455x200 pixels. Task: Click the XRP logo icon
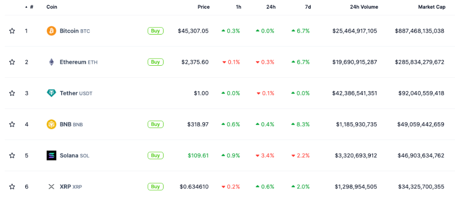coord(51,187)
